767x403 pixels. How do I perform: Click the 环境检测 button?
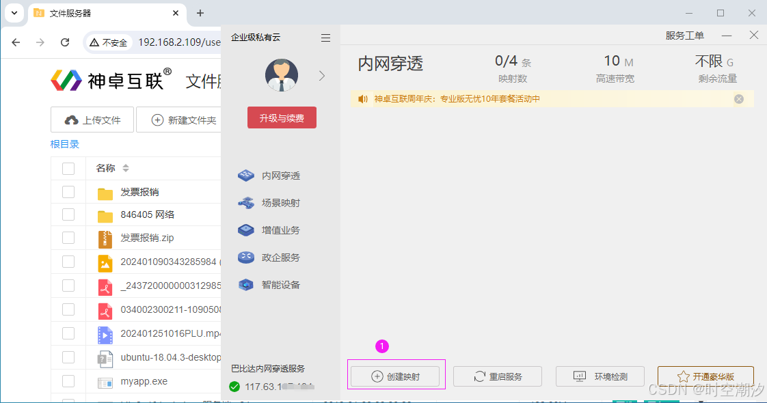[x=600, y=376]
